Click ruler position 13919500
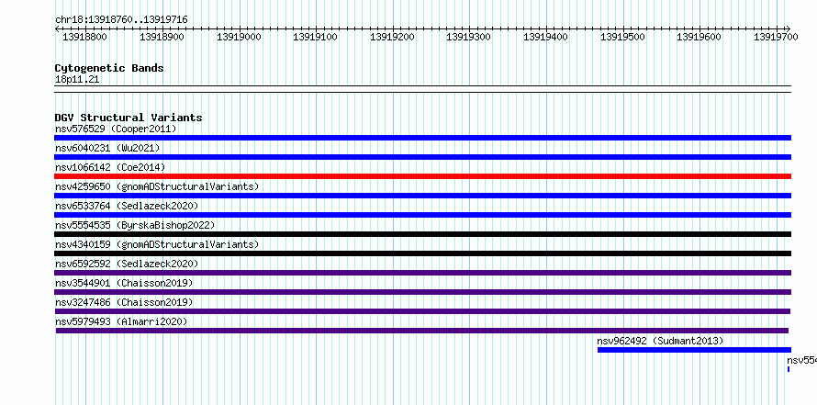Viewport: 817px width, 405px height. tap(622, 37)
